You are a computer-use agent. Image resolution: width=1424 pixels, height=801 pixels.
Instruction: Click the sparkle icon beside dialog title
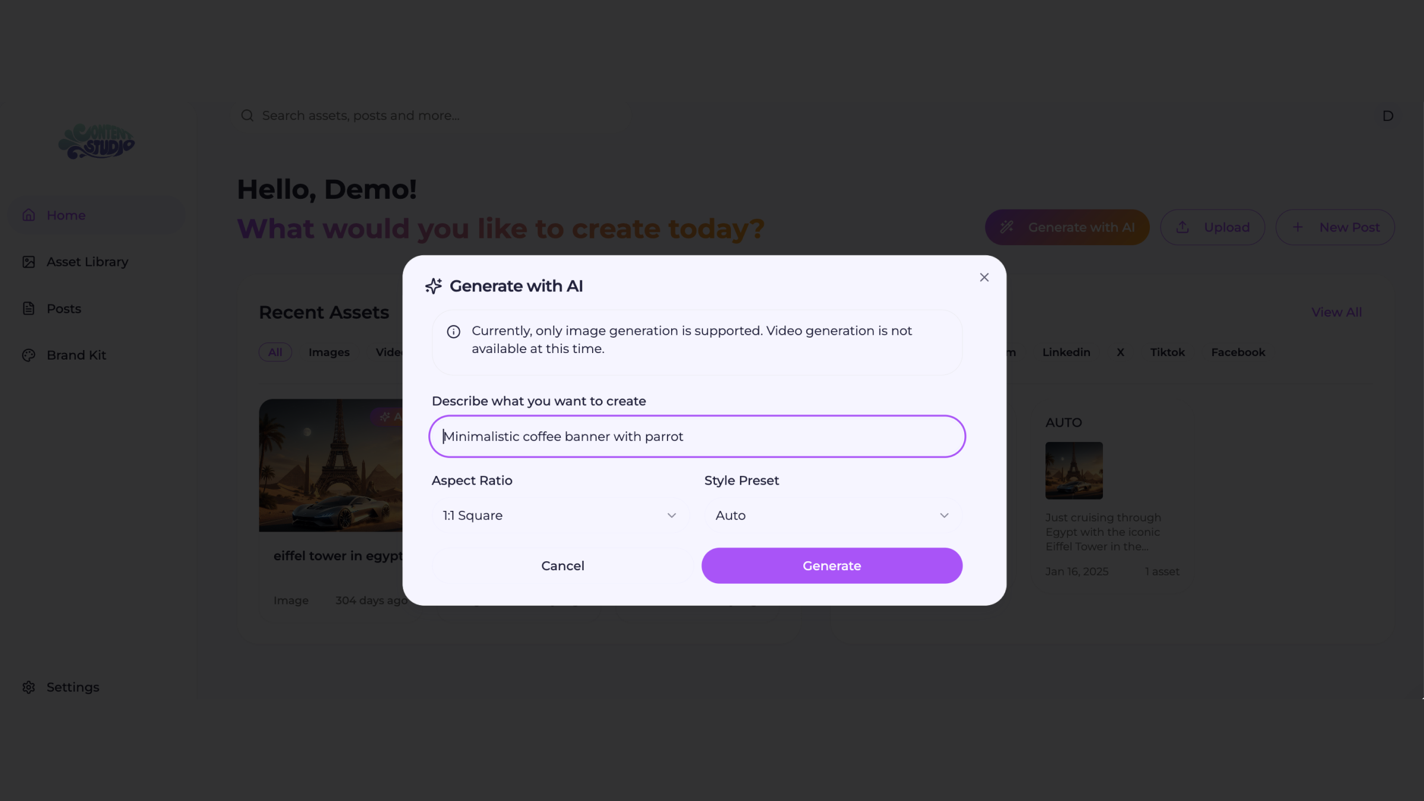[434, 287]
